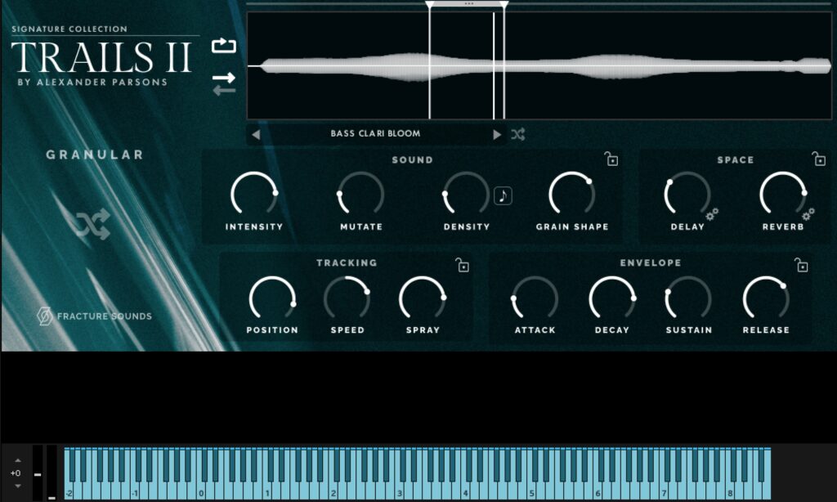The image size is (837, 502).
Task: Shuffle the sample with the random icon
Action: 517,134
